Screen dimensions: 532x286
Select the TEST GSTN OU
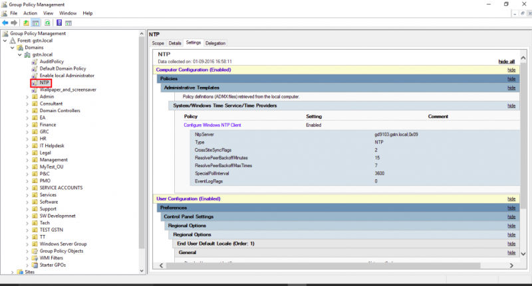51,230
